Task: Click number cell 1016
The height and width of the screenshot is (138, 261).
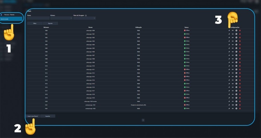Action: pos(46,87)
